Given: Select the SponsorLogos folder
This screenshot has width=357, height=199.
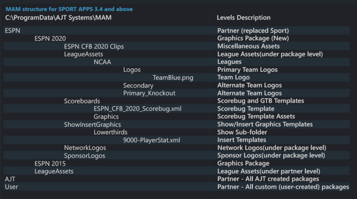Looking at the screenshot, I should (x=84, y=156).
